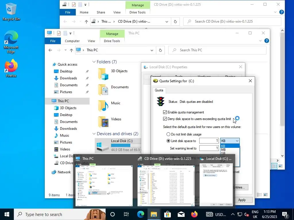This screenshot has height=220, width=294.
Task: Open the Home tab in CD Drive window
Action: pyautogui.click(x=84, y=12)
